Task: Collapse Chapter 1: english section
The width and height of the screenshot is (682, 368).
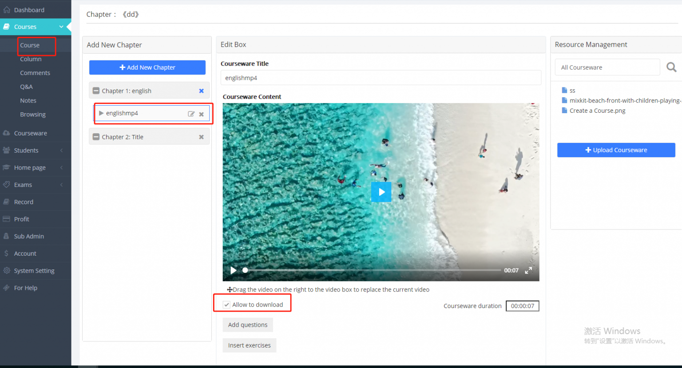Action: 96,90
